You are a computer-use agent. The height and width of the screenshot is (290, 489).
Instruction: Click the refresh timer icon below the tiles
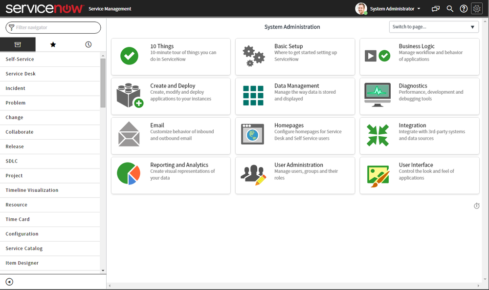click(477, 206)
